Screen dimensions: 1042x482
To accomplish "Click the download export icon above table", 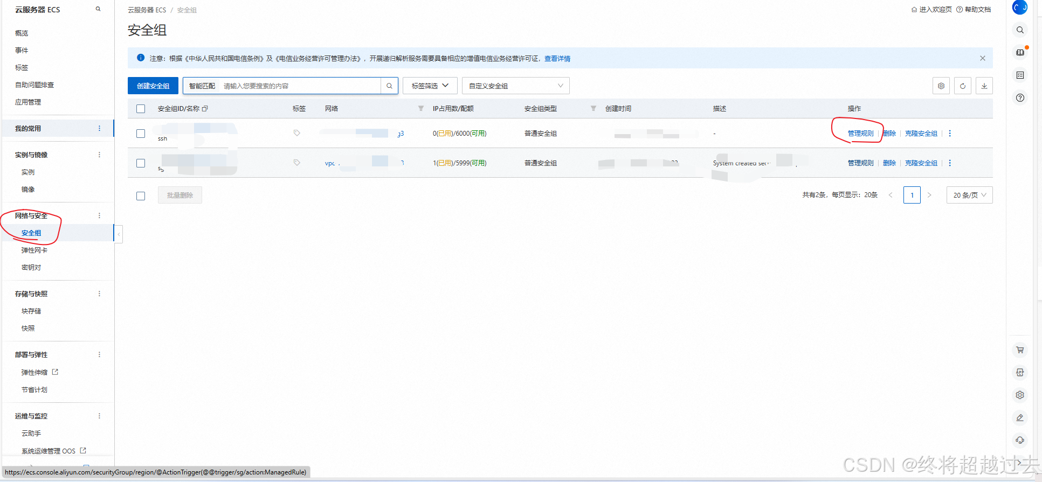I will tap(984, 86).
